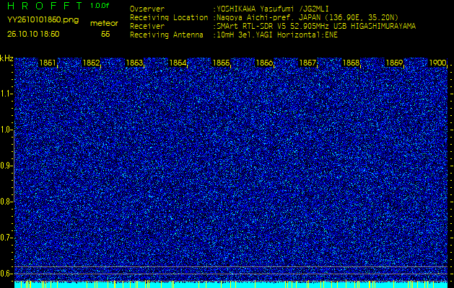This screenshot has height=288, width=454.
Task: Select observer name YOSHIKAWA Yasufumi /JG2MLI
Action: pyautogui.click(x=272, y=9)
